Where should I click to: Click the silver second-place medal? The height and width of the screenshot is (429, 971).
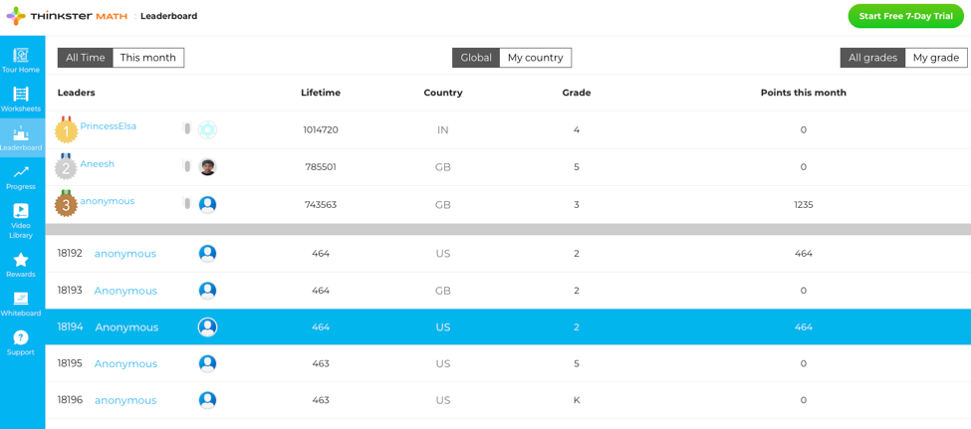point(67,166)
